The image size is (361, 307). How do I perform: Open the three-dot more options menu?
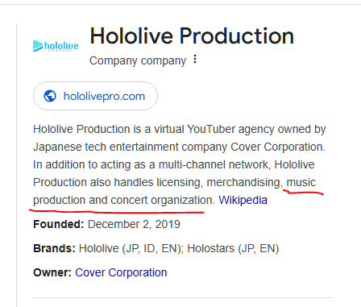click(195, 59)
